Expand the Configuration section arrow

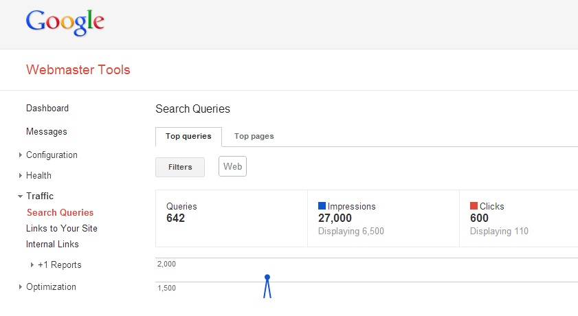(x=20, y=155)
